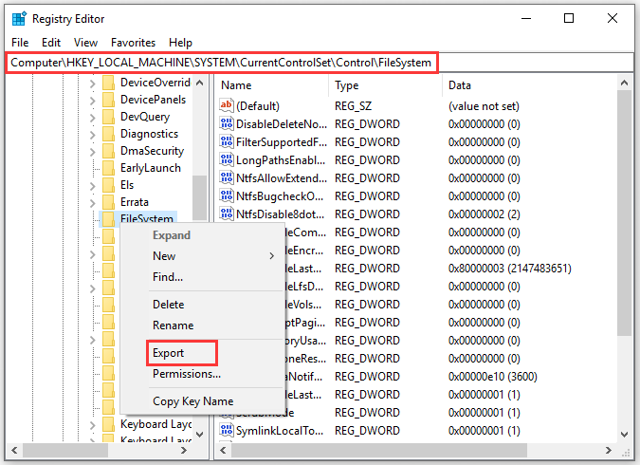Select the FileSystem key in the tree
Screen dimensions: 640x465
(x=147, y=219)
